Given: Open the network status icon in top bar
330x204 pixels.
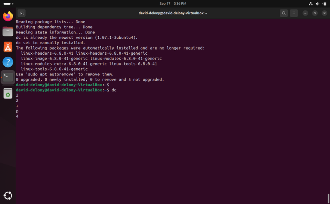Looking at the screenshot, I should [311, 4].
